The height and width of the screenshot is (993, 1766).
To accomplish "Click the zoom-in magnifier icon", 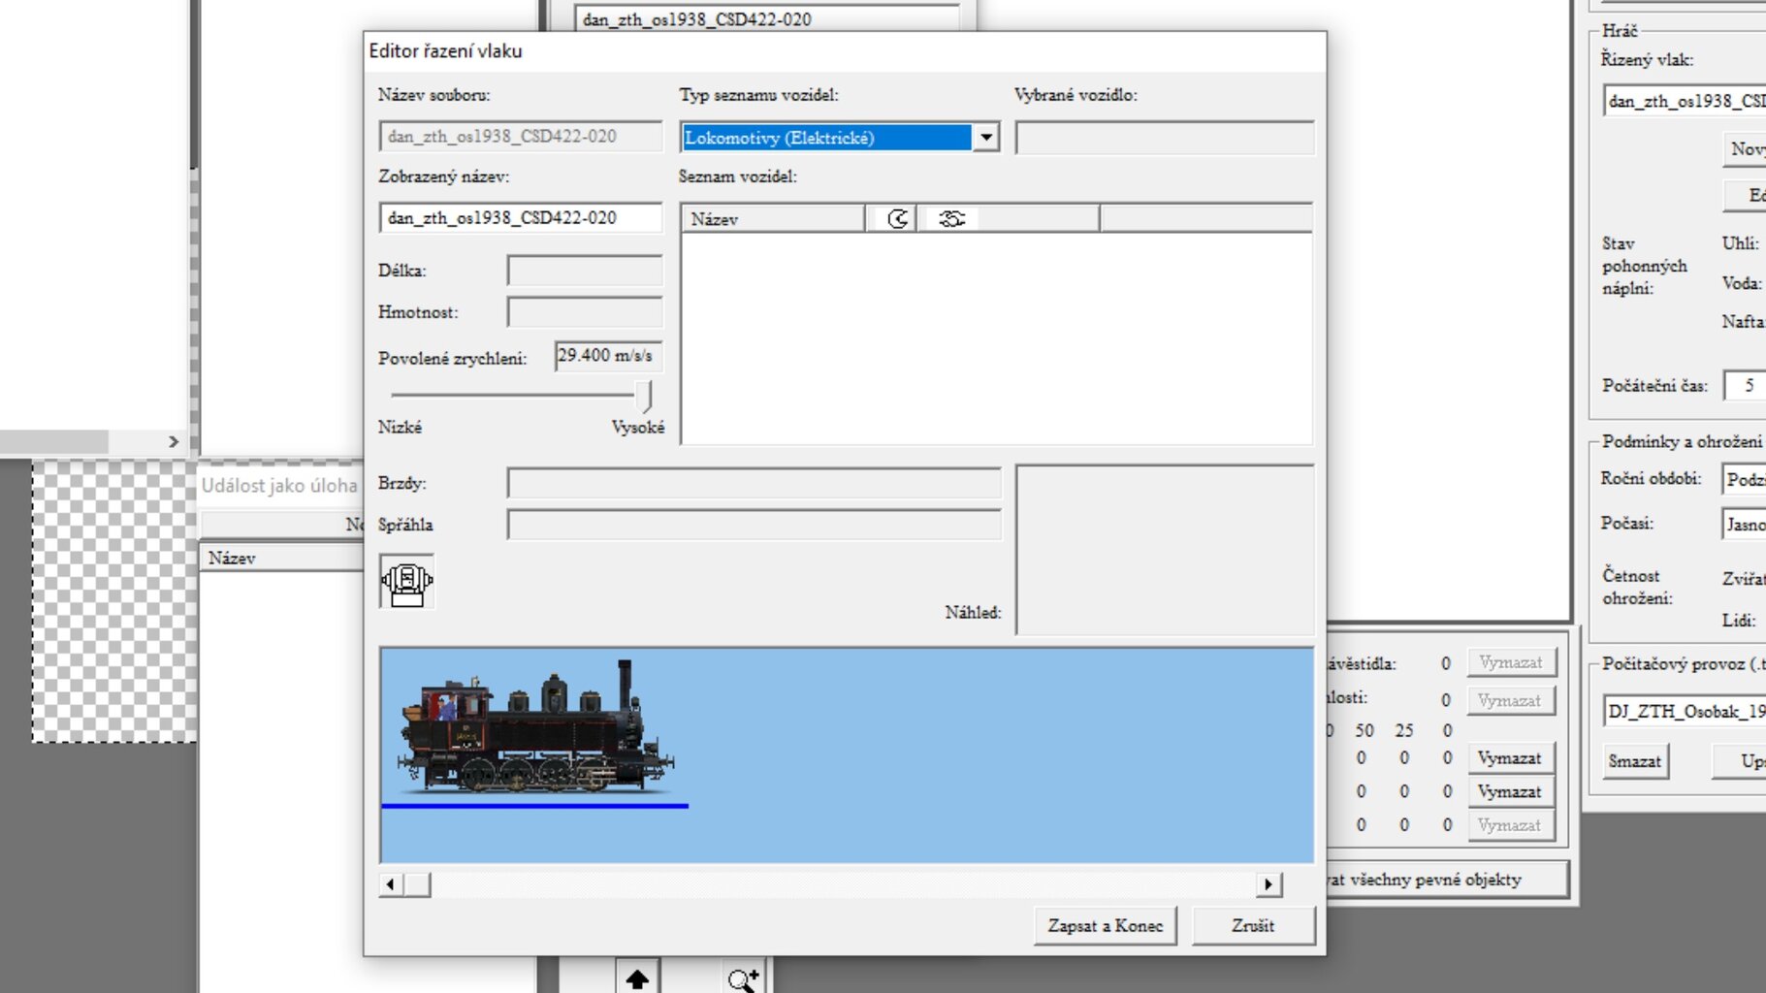I will click(x=743, y=978).
